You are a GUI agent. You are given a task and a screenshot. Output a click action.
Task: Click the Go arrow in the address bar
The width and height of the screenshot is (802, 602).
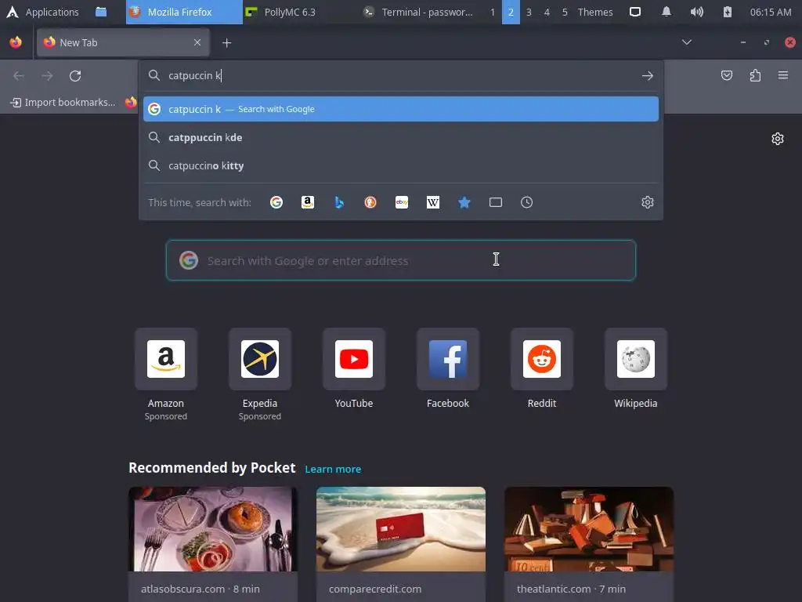click(648, 76)
